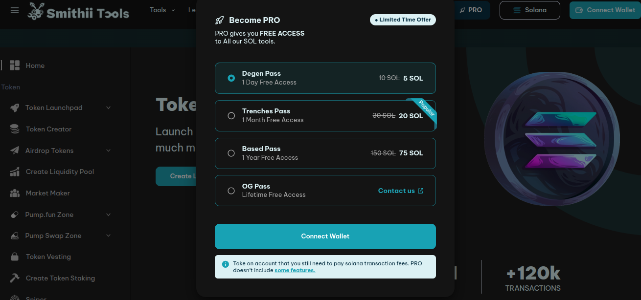Click the large Connect Wallet button in modal
Viewport: 641px width, 300px height.
click(325, 236)
